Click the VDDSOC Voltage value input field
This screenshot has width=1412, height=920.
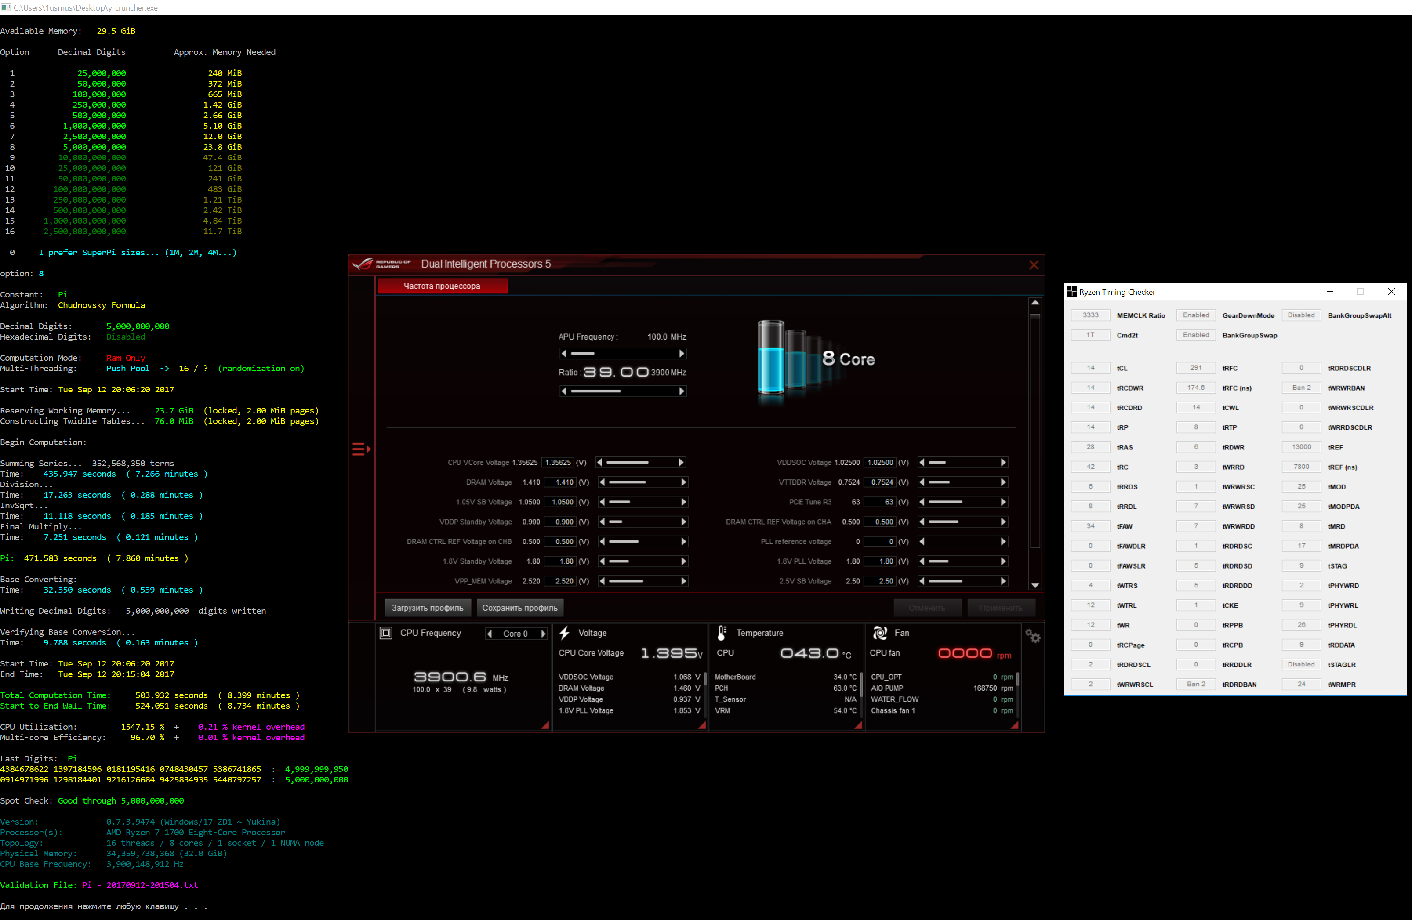(x=880, y=462)
